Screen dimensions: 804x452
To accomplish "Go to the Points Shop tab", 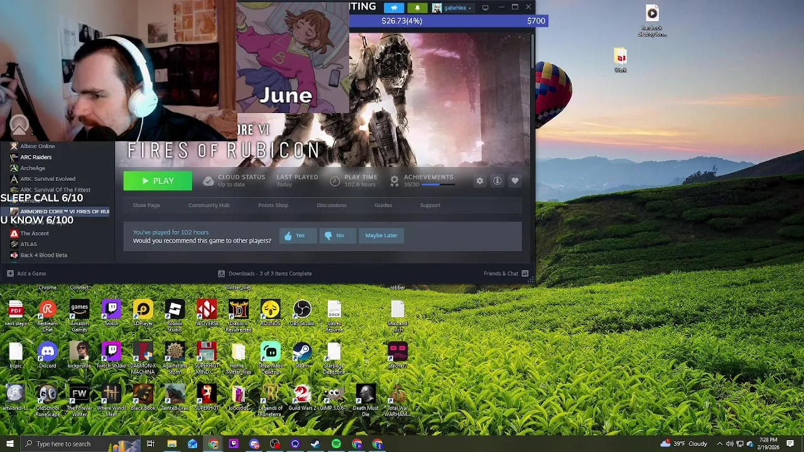I will pyautogui.click(x=273, y=205).
